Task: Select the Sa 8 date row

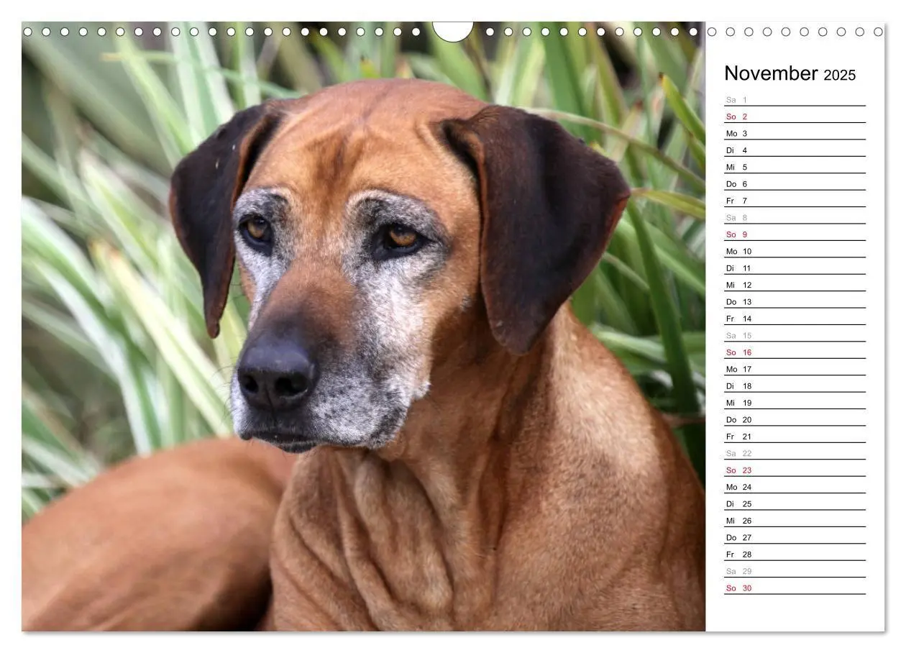Action: click(795, 217)
